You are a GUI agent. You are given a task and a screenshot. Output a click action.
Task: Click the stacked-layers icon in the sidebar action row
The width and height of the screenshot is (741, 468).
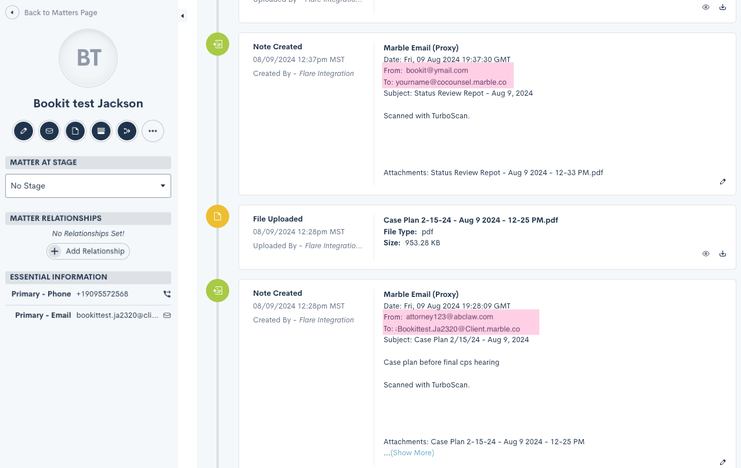(x=101, y=131)
